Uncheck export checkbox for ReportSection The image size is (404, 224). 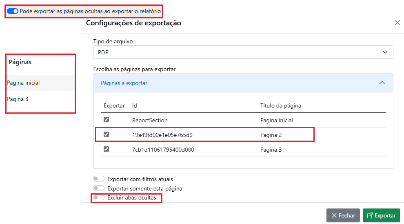pyautogui.click(x=107, y=120)
